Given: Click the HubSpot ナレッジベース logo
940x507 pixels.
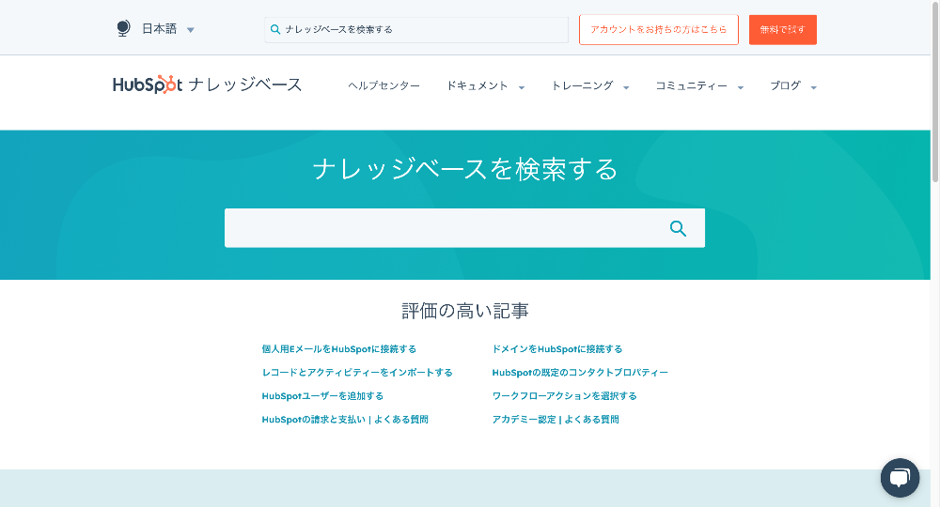Looking at the screenshot, I should 207,84.
